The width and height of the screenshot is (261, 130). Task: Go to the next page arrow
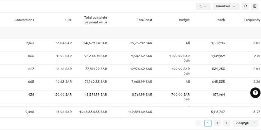tap(226, 123)
